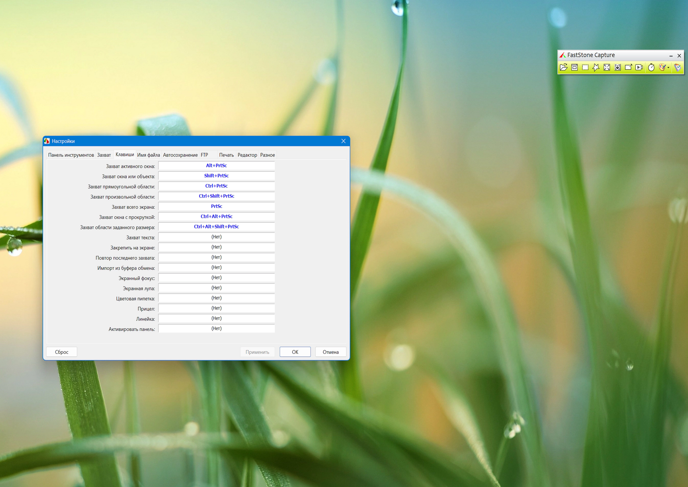688x487 pixels.
Task: Open the Автосохранение tab
Action: tap(180, 155)
